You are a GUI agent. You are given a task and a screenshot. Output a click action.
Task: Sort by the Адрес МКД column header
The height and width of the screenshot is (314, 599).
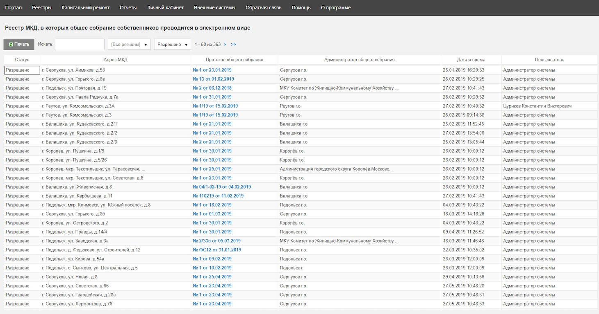tap(115, 60)
